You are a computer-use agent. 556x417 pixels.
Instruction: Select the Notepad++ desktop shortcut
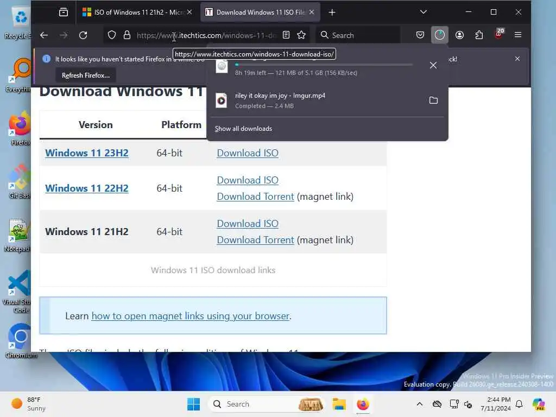click(x=18, y=235)
